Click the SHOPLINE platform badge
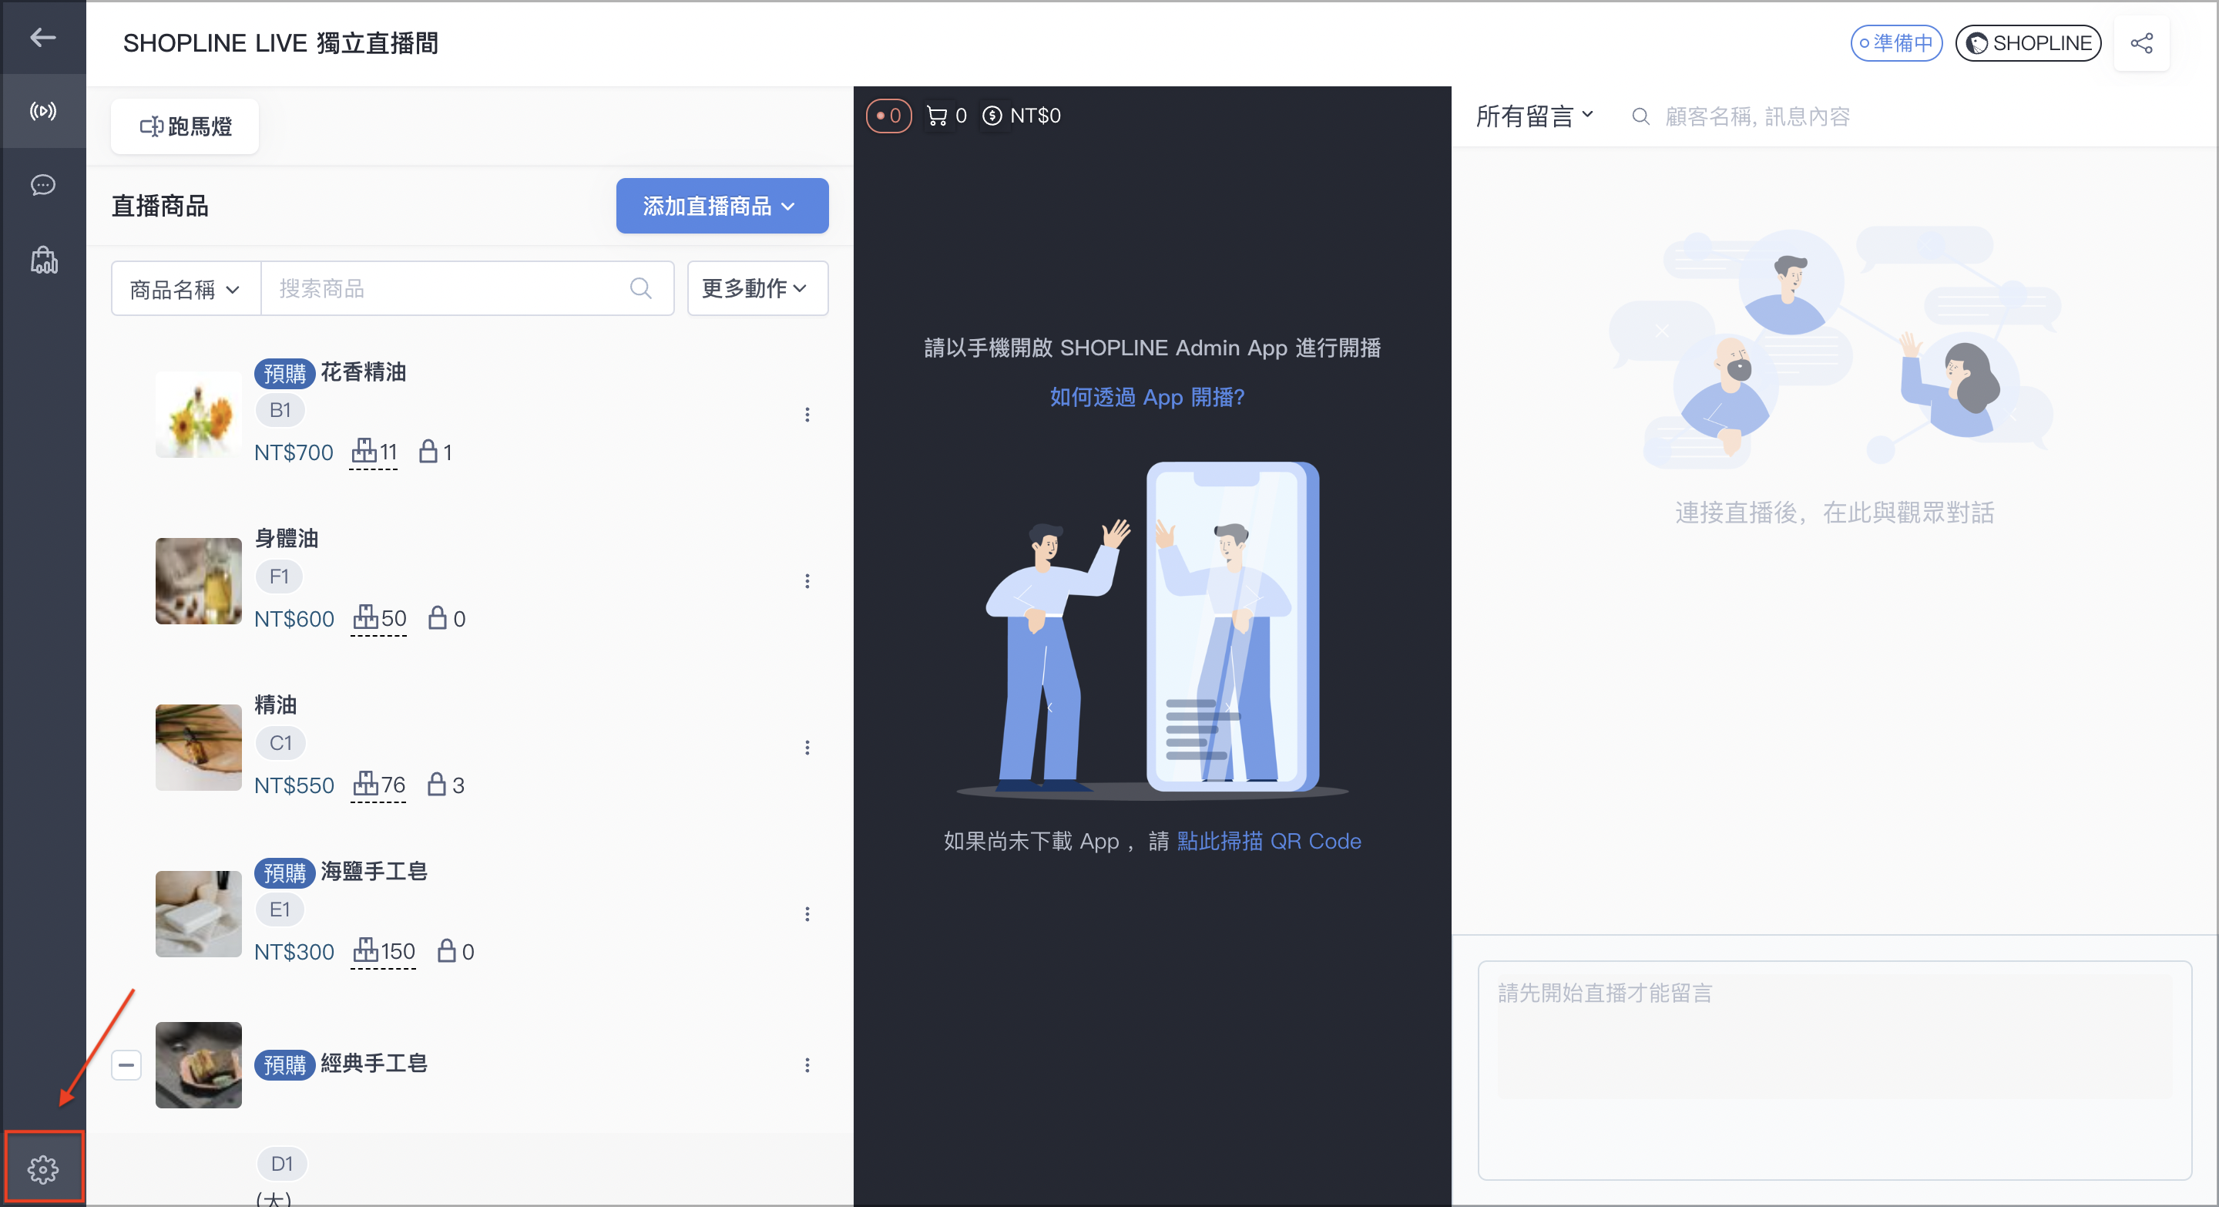Image resolution: width=2219 pixels, height=1207 pixels. click(2028, 43)
